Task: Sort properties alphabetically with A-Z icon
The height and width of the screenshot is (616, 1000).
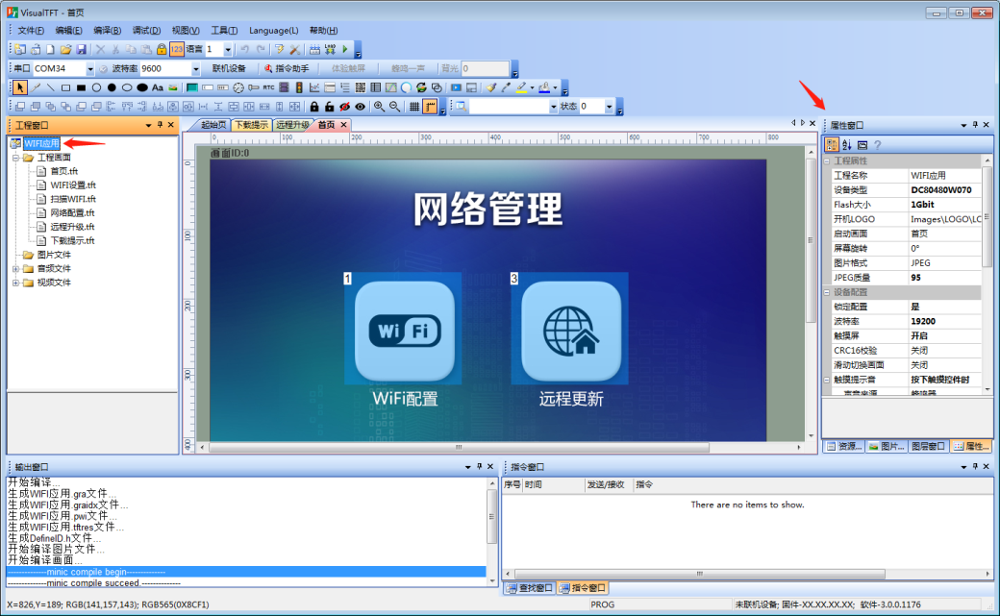Action: (847, 145)
